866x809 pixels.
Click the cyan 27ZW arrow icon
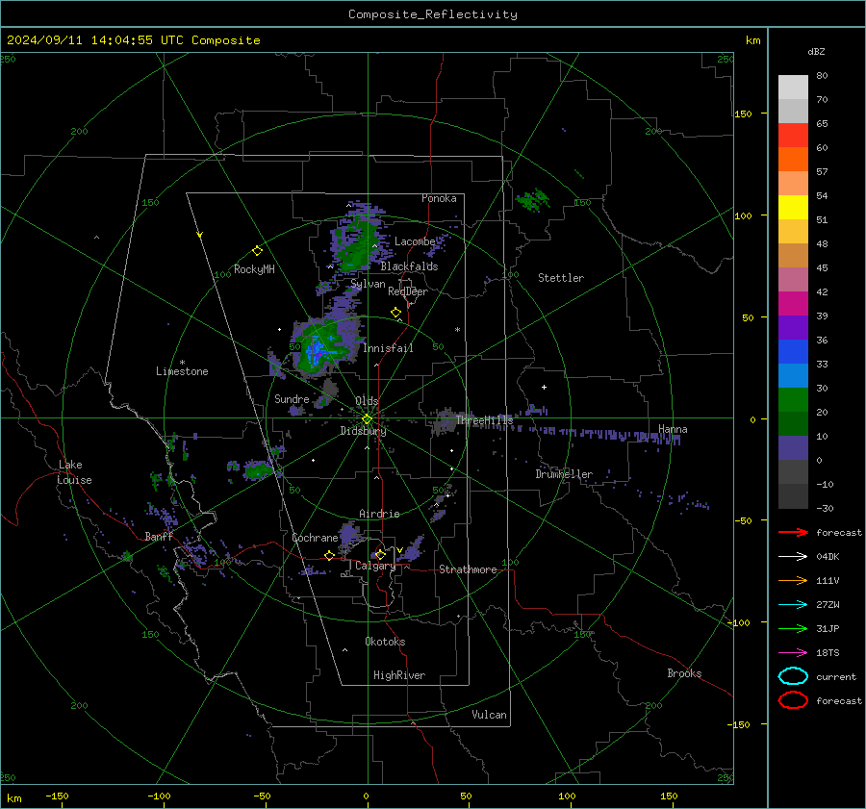[793, 605]
